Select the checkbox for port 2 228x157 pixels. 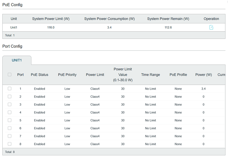pyautogui.click(x=10, y=96)
